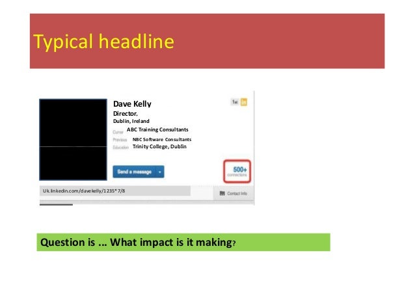Click the location Dublin, Ireland
Screen dimensions: 415x294
(131, 121)
